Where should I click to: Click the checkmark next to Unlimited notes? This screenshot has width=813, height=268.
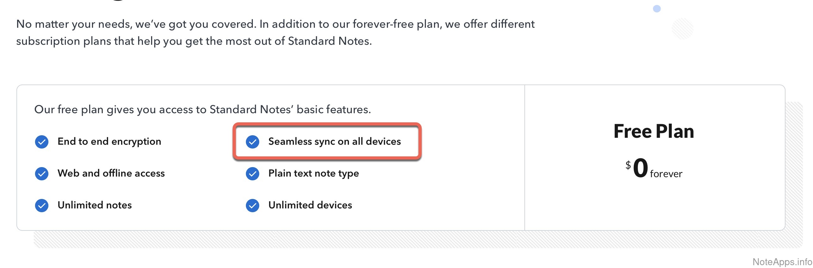[42, 206]
